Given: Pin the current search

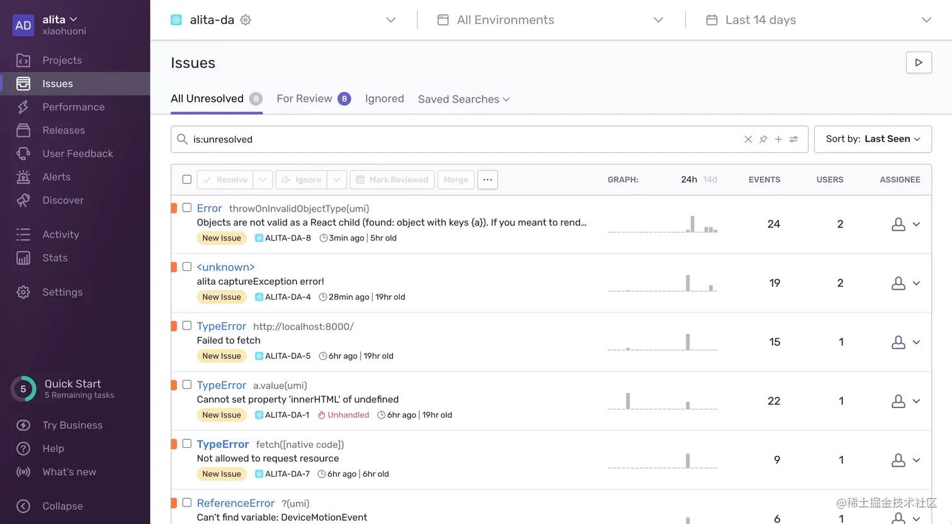Looking at the screenshot, I should click(x=763, y=139).
